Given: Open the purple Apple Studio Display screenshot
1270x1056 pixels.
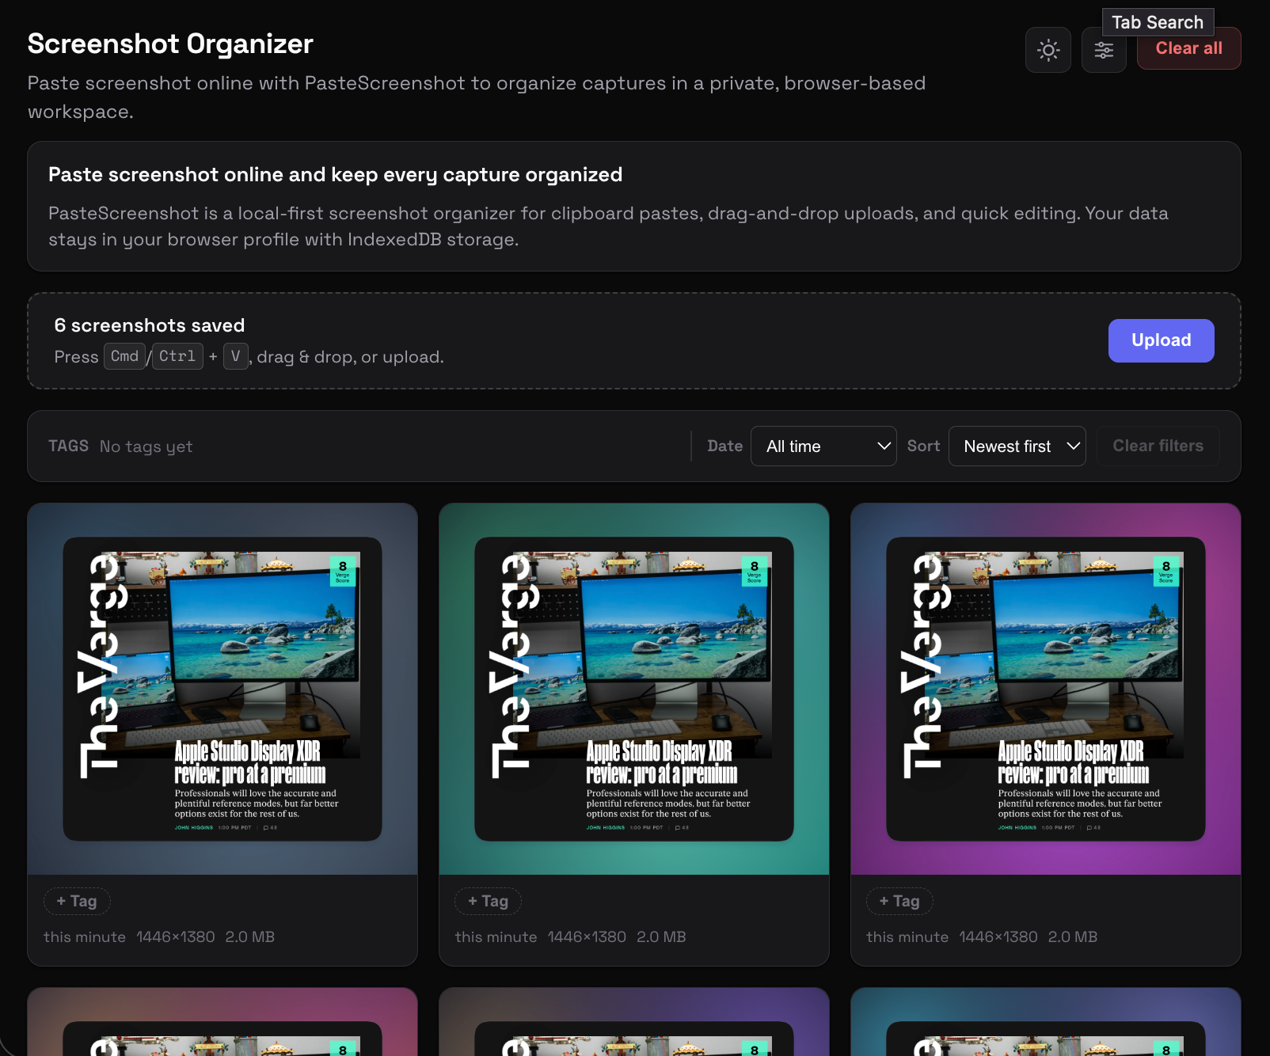Looking at the screenshot, I should coord(1045,687).
